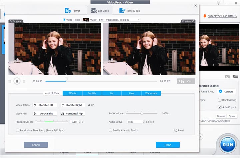
Task: Open the Crop tab
Action: click(131, 93)
